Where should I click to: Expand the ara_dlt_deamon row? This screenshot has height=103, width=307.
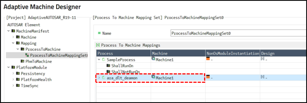[x=99, y=78]
